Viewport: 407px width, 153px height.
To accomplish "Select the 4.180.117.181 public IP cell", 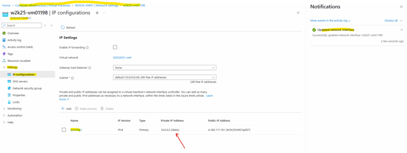I will pos(229,130).
